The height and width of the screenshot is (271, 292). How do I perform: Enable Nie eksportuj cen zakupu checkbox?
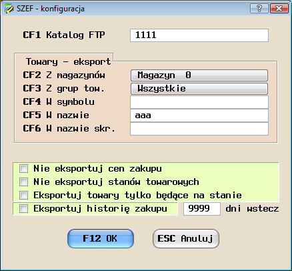click(x=23, y=169)
